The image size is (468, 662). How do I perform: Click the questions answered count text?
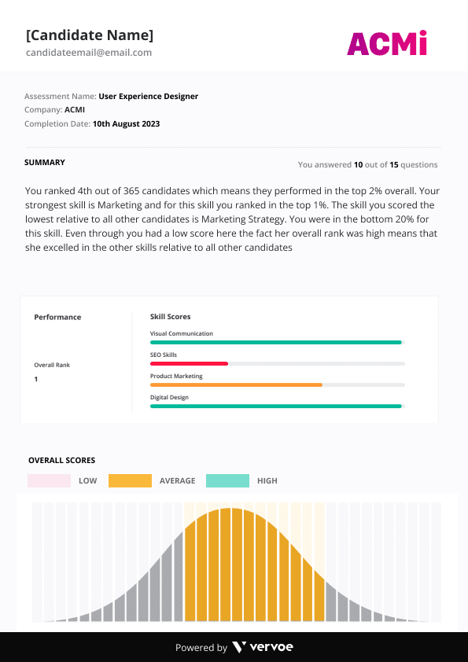[367, 164]
